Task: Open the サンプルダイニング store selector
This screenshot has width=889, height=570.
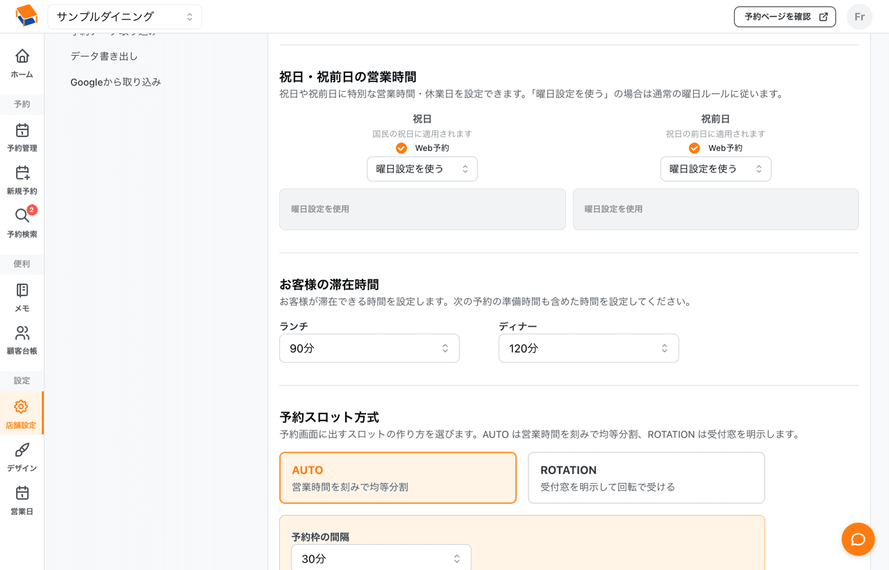Action: [125, 17]
